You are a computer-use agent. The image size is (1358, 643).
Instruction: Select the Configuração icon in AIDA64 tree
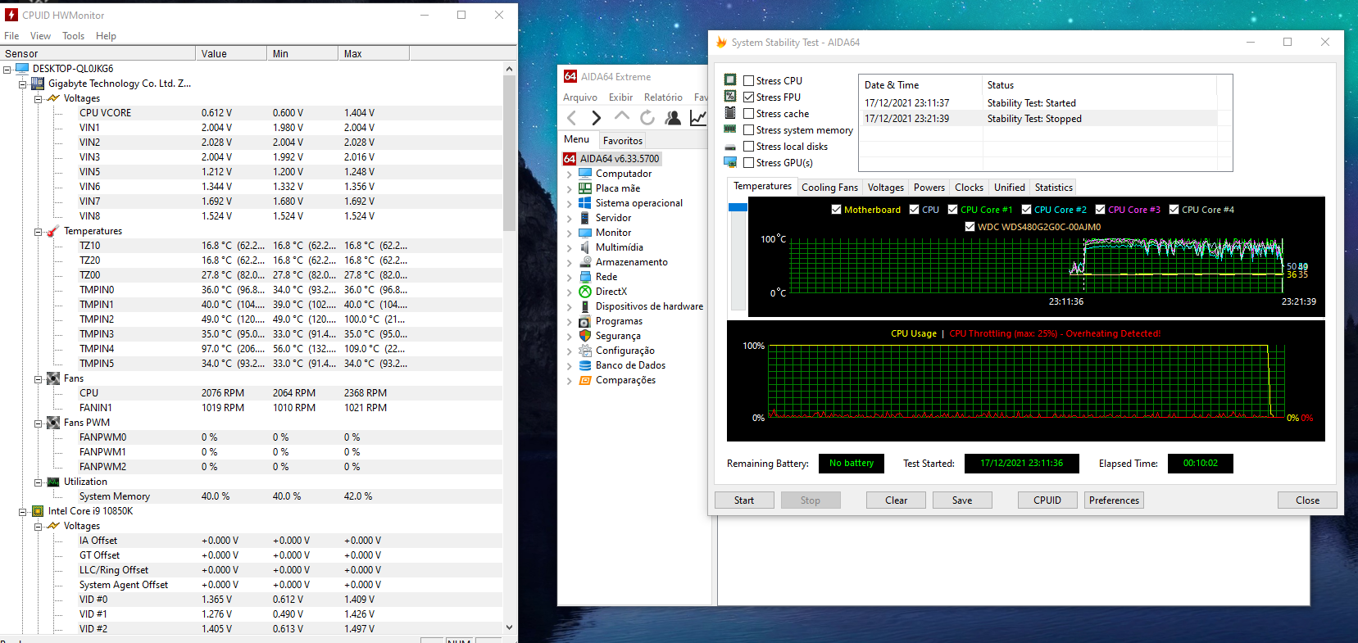pyautogui.click(x=585, y=351)
